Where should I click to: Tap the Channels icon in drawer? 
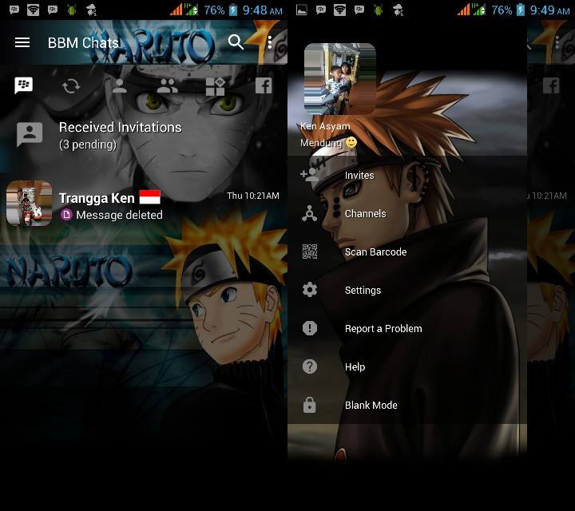pyautogui.click(x=310, y=213)
